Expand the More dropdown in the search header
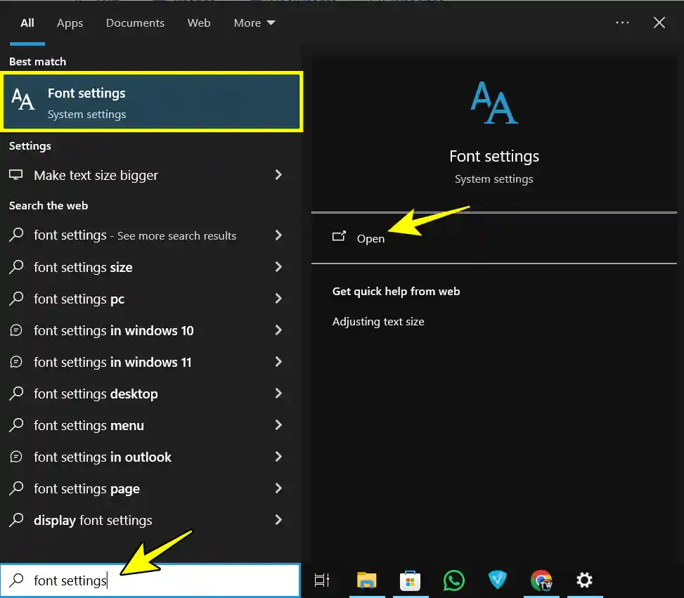 [x=254, y=22]
